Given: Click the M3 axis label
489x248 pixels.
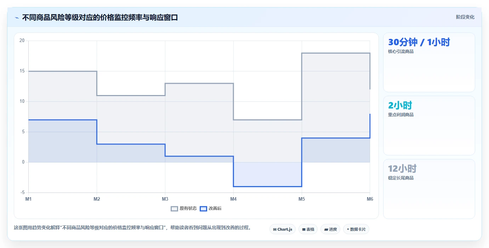Looking at the screenshot, I should pos(165,199).
